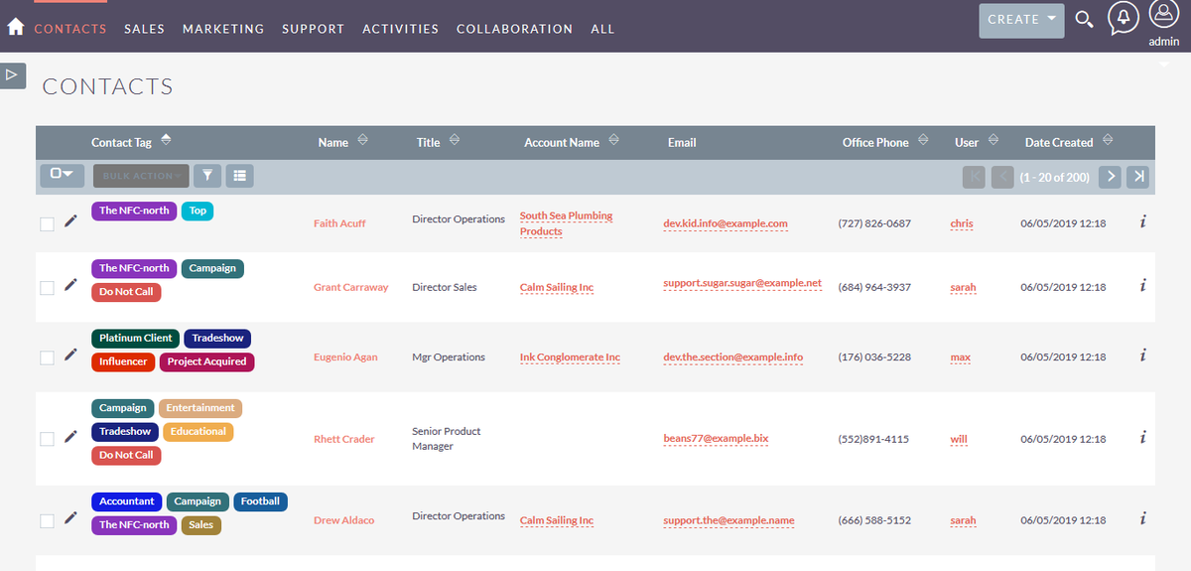Sort by Contact Tag column arrows
The height and width of the screenshot is (571, 1191).
click(x=166, y=140)
